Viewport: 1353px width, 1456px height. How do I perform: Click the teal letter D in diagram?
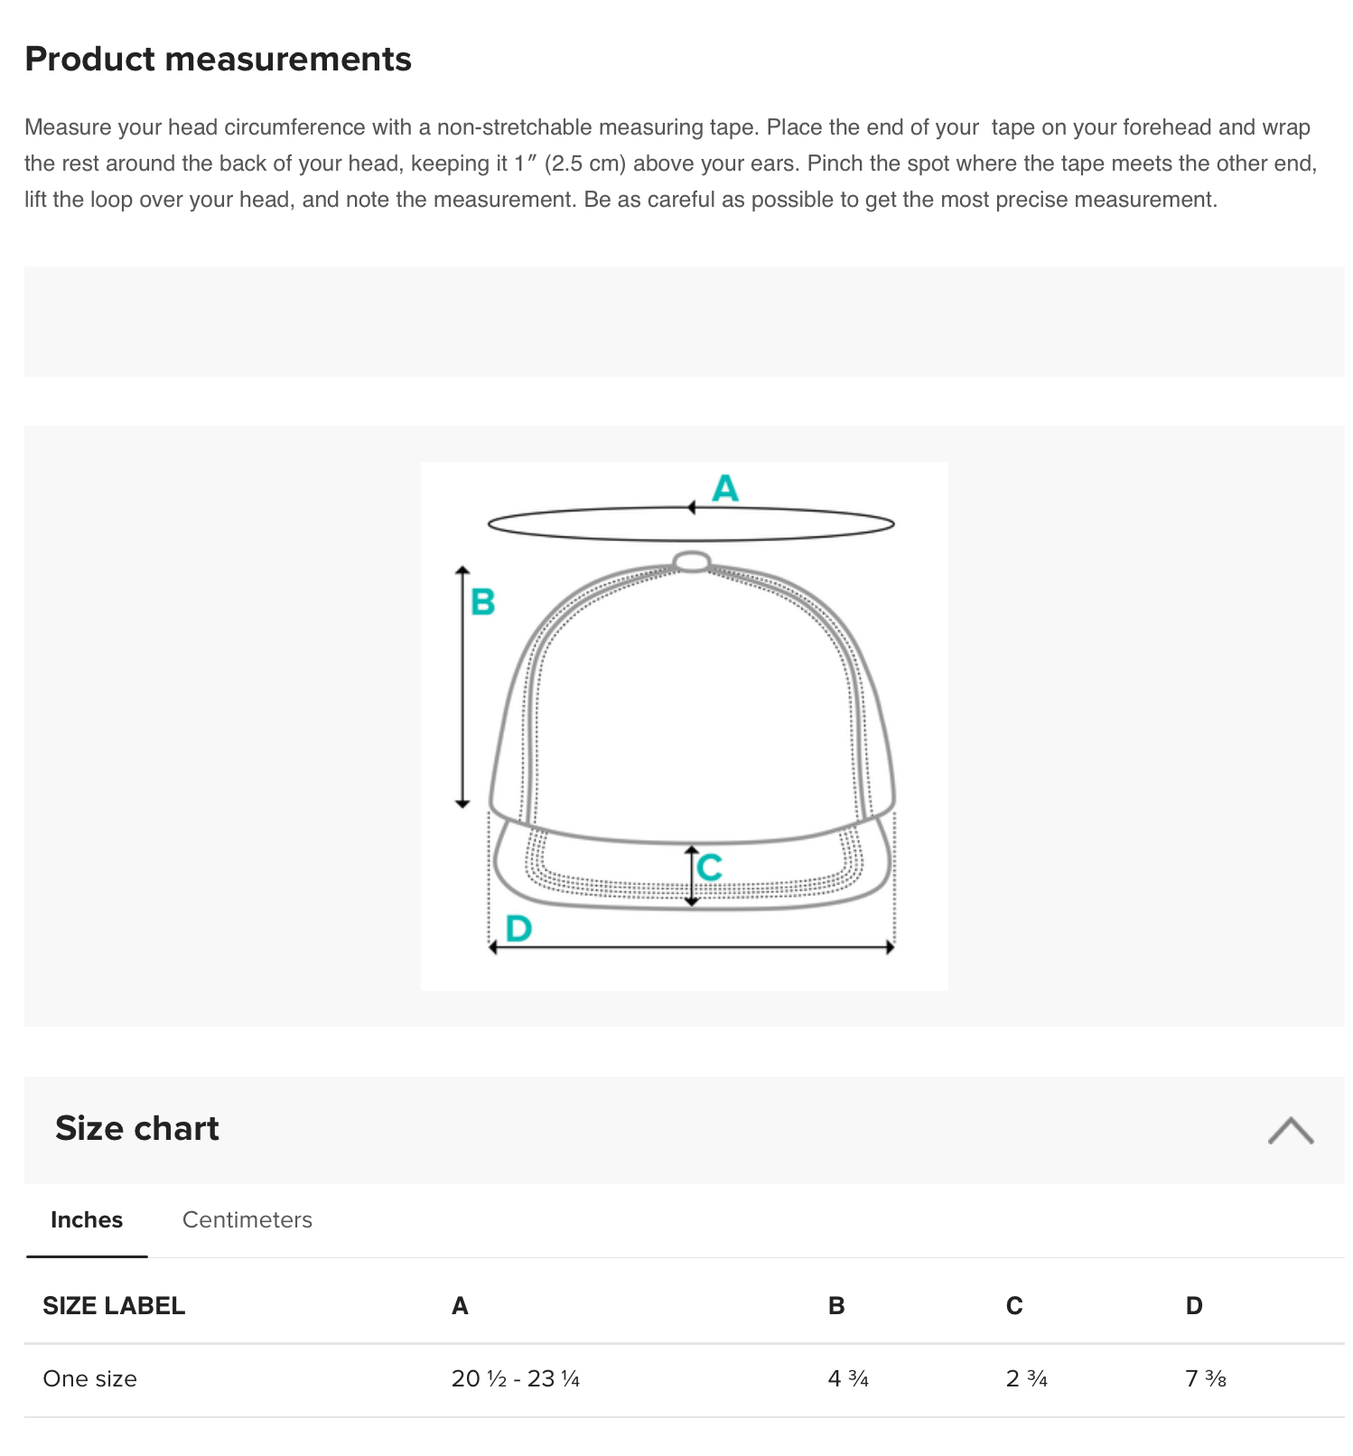[x=518, y=928]
